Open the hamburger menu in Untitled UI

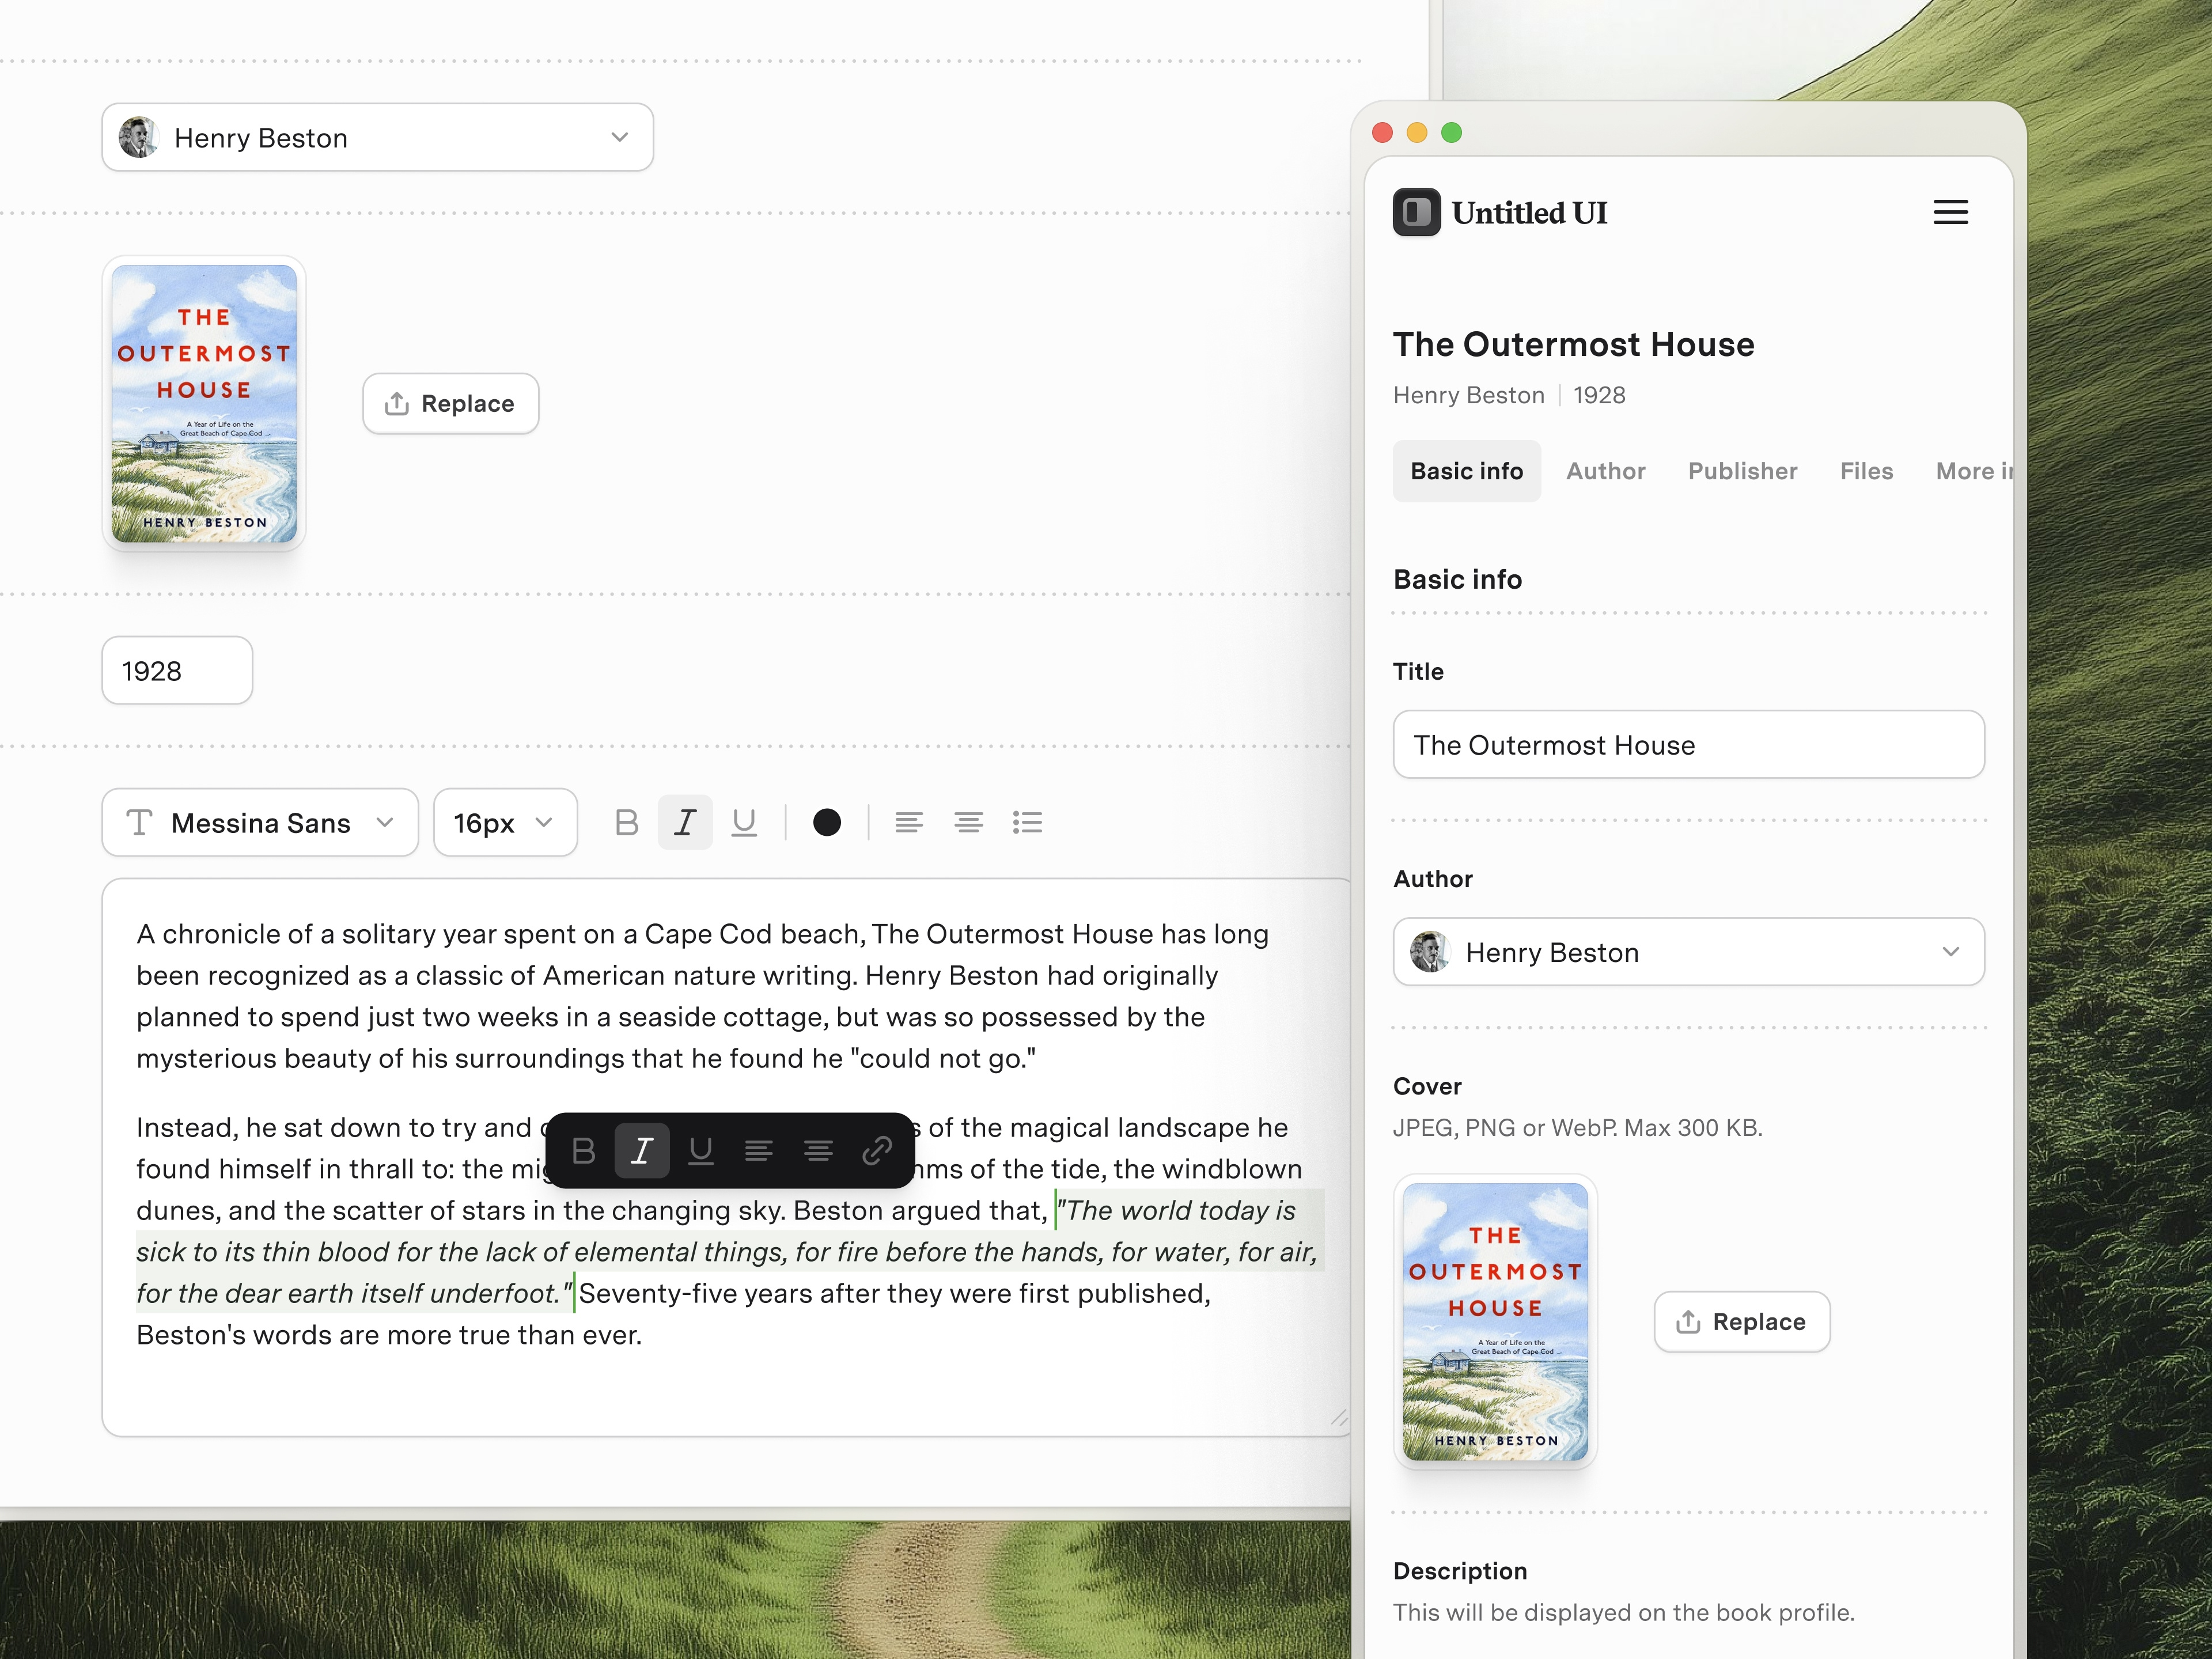click(1950, 212)
